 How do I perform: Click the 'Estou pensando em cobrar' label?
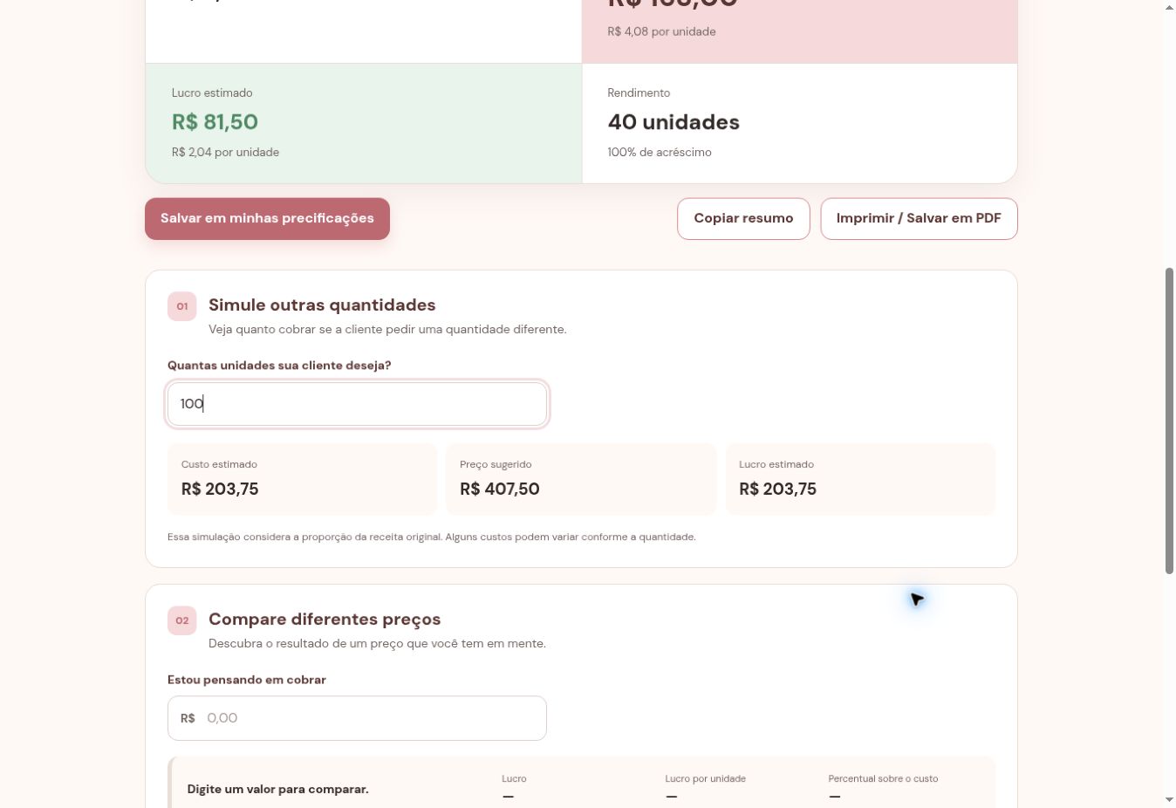(x=247, y=680)
